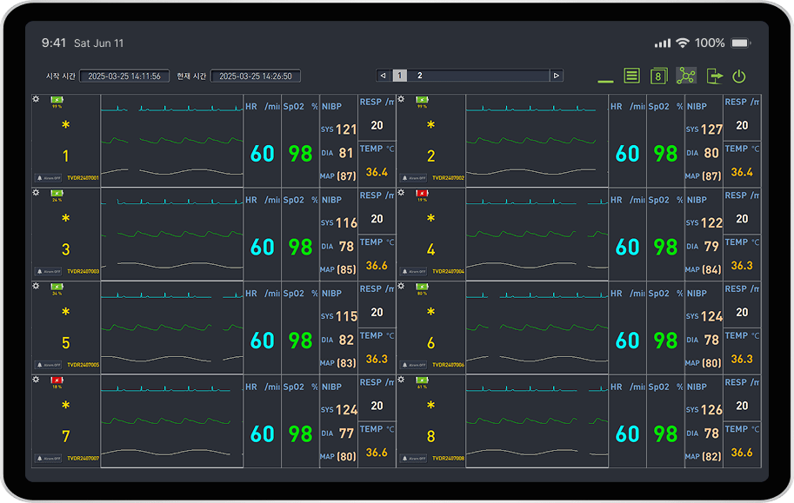
Task: Select patient 5 ECG waveform panel
Action: (x=172, y=328)
